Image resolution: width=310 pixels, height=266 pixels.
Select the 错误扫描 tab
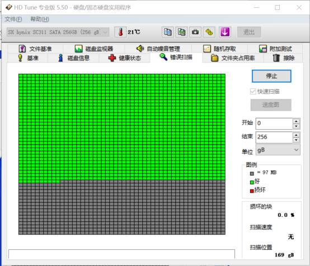tap(176, 58)
